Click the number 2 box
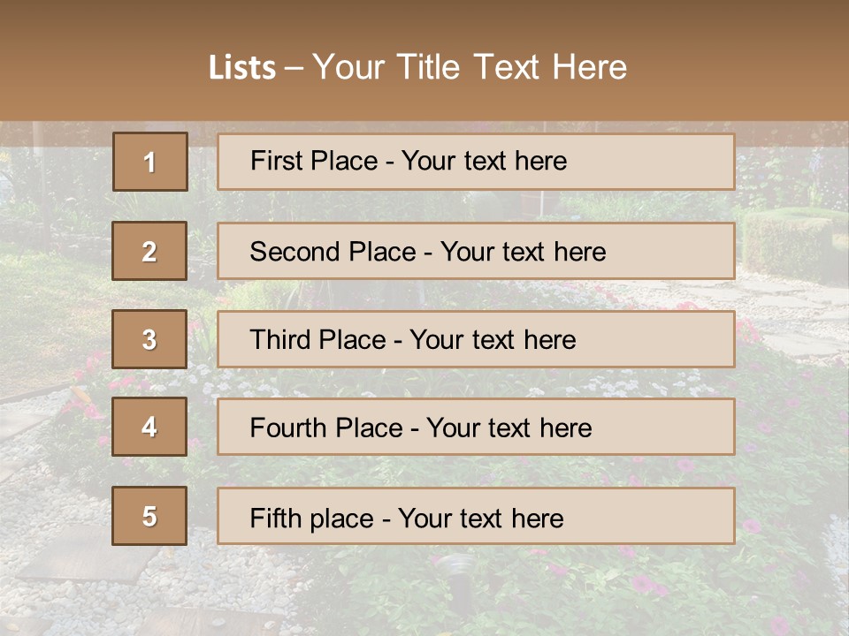Image resolution: width=849 pixels, height=636 pixels. click(149, 251)
